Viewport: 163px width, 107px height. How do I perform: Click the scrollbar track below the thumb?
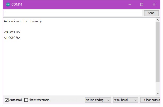[158, 87]
